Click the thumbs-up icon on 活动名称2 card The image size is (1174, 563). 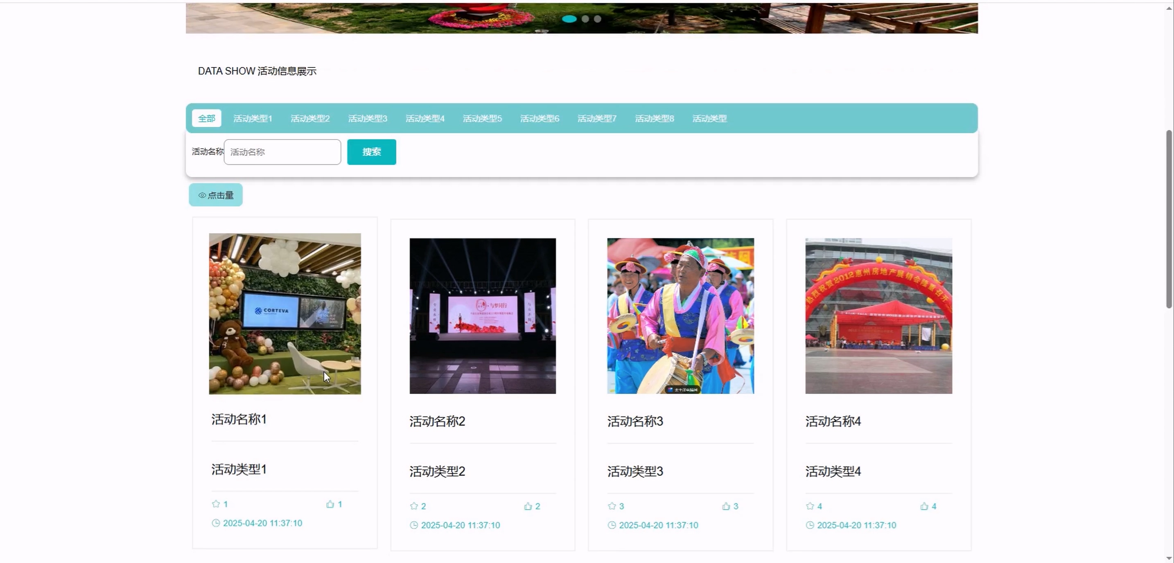pos(528,506)
